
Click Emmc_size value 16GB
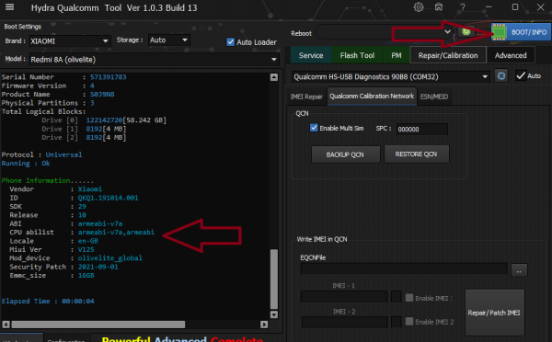[x=86, y=276]
